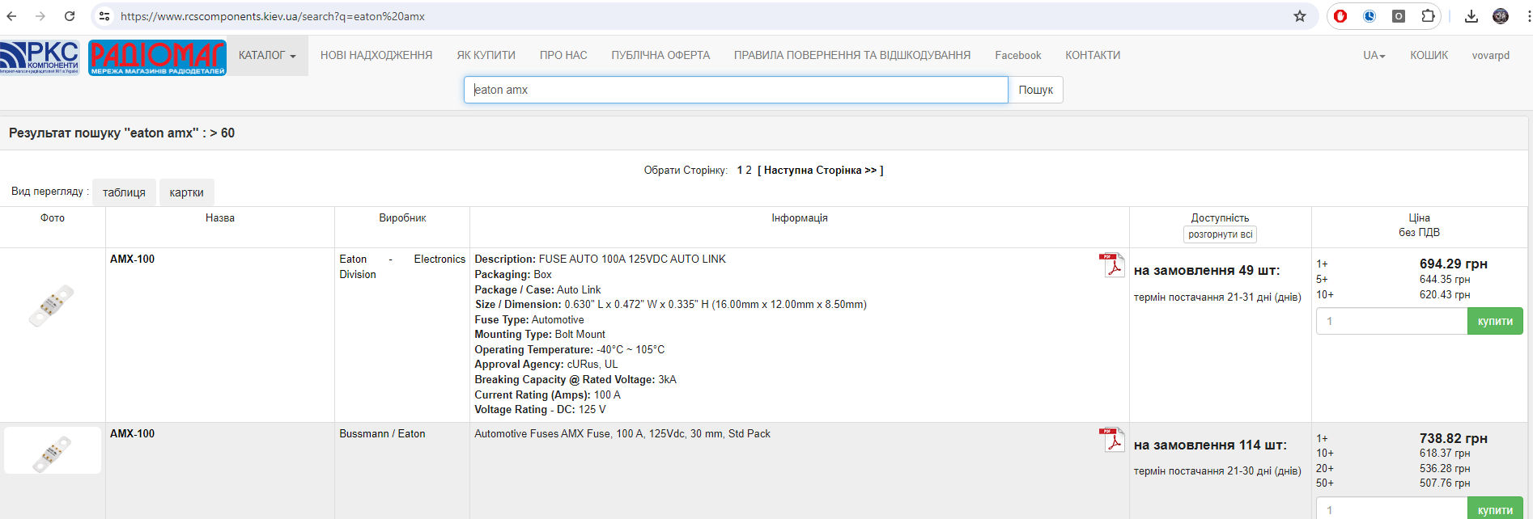1533x519 pixels.
Task: Expand the КАТАЛОГ dropdown menu
Action: [267, 56]
